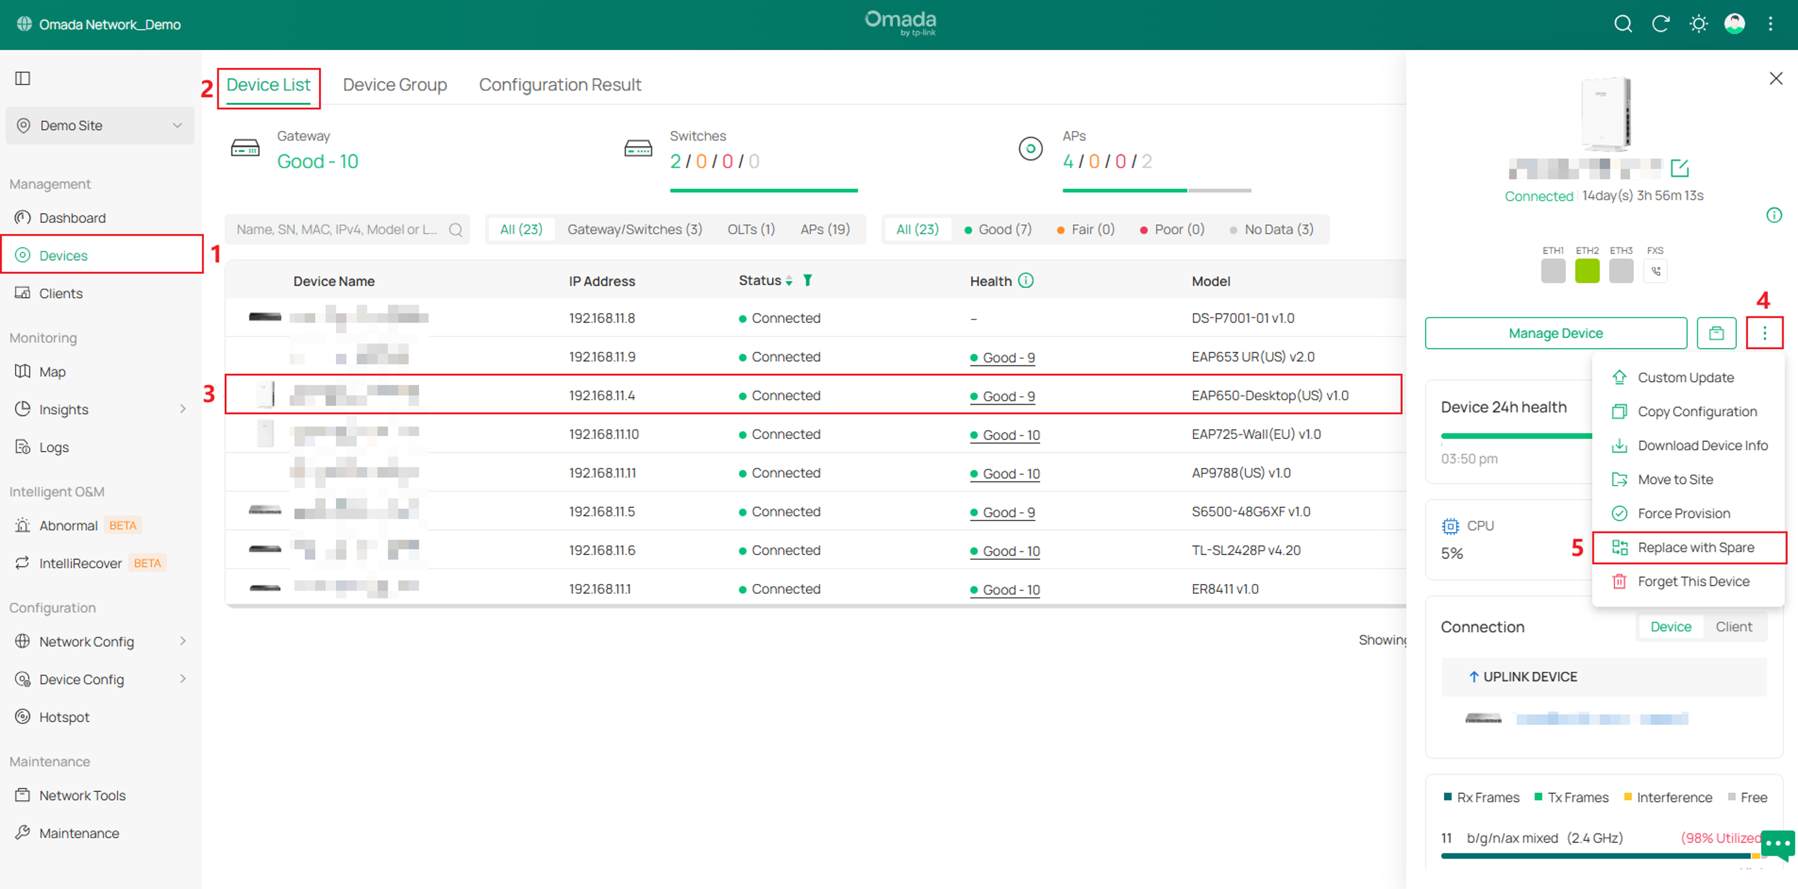Viewport: 1798px width, 889px height.
Task: Click the Health column info icon
Action: coord(1026,280)
